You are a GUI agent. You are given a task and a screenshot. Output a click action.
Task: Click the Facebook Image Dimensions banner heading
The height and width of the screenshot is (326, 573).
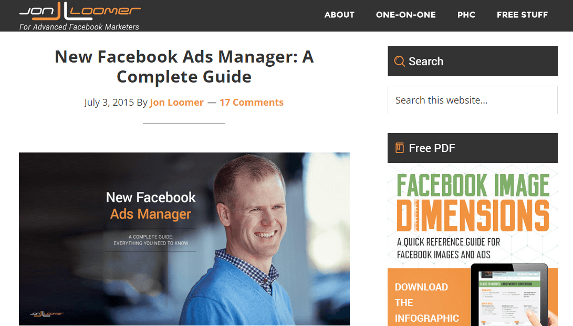pos(473,202)
